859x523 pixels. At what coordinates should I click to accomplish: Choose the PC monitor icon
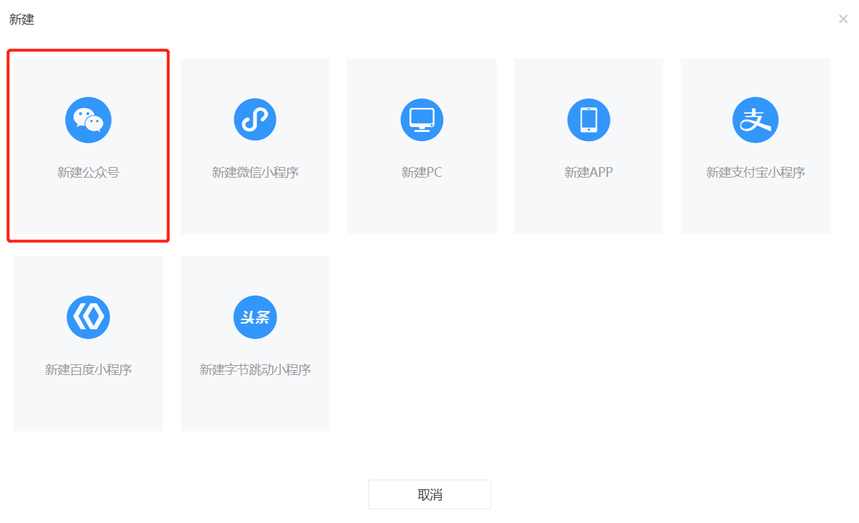[422, 119]
